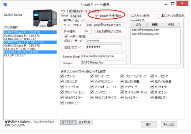
Task: Toggle the 接続エラー checkbox
Action: tap(152, 98)
